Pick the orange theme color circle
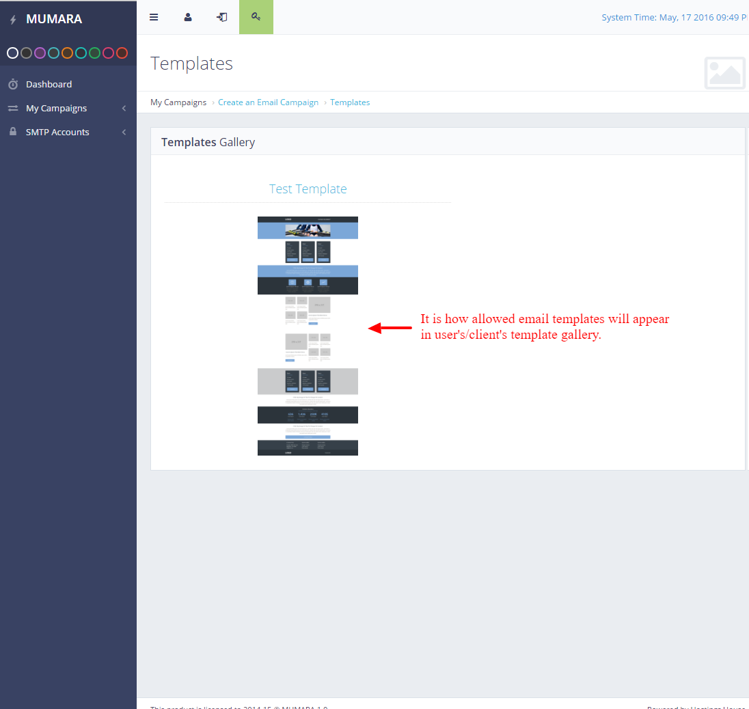 coord(67,53)
